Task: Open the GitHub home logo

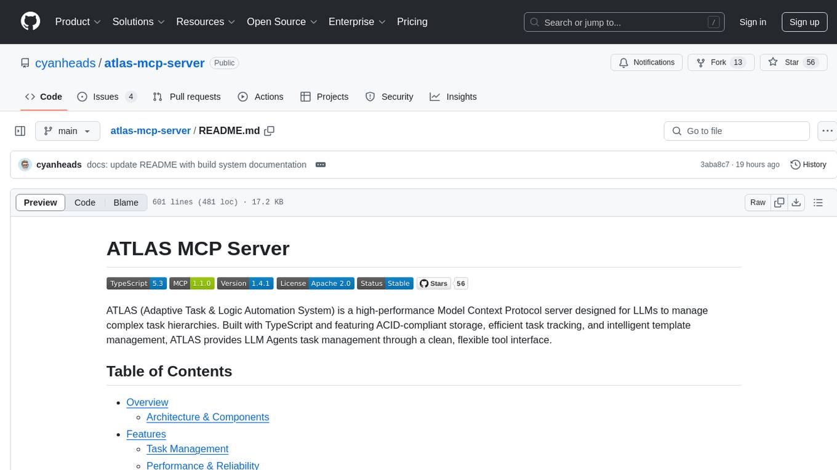Action: coord(30,22)
